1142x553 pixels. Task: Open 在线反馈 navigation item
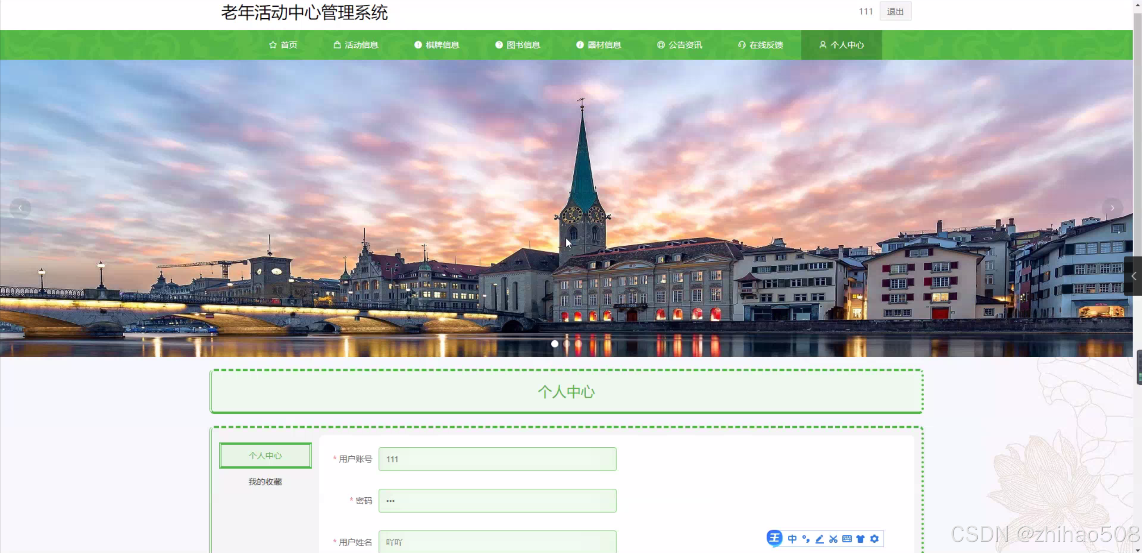point(761,45)
